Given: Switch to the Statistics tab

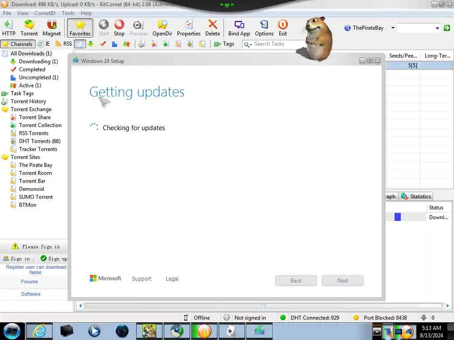Looking at the screenshot, I should [417, 196].
